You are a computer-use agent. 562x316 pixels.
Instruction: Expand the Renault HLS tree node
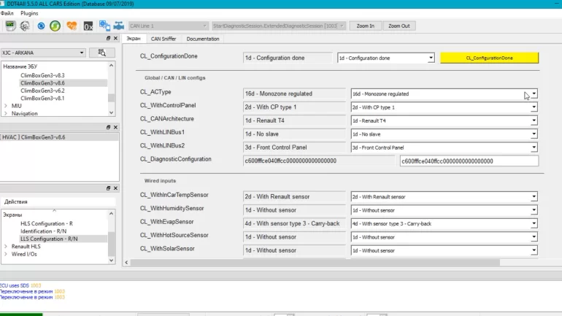(7, 247)
